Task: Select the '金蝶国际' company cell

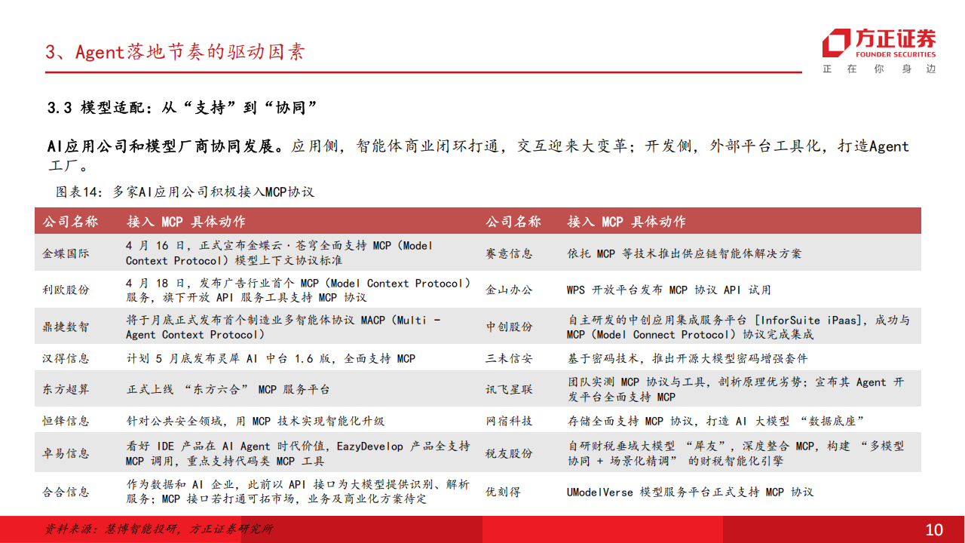Action: pyautogui.click(x=66, y=253)
